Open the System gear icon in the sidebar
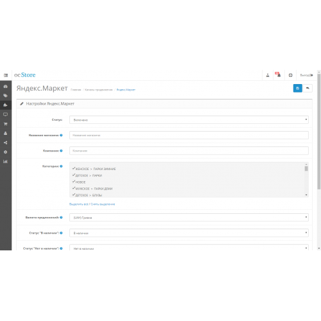 (6, 152)
